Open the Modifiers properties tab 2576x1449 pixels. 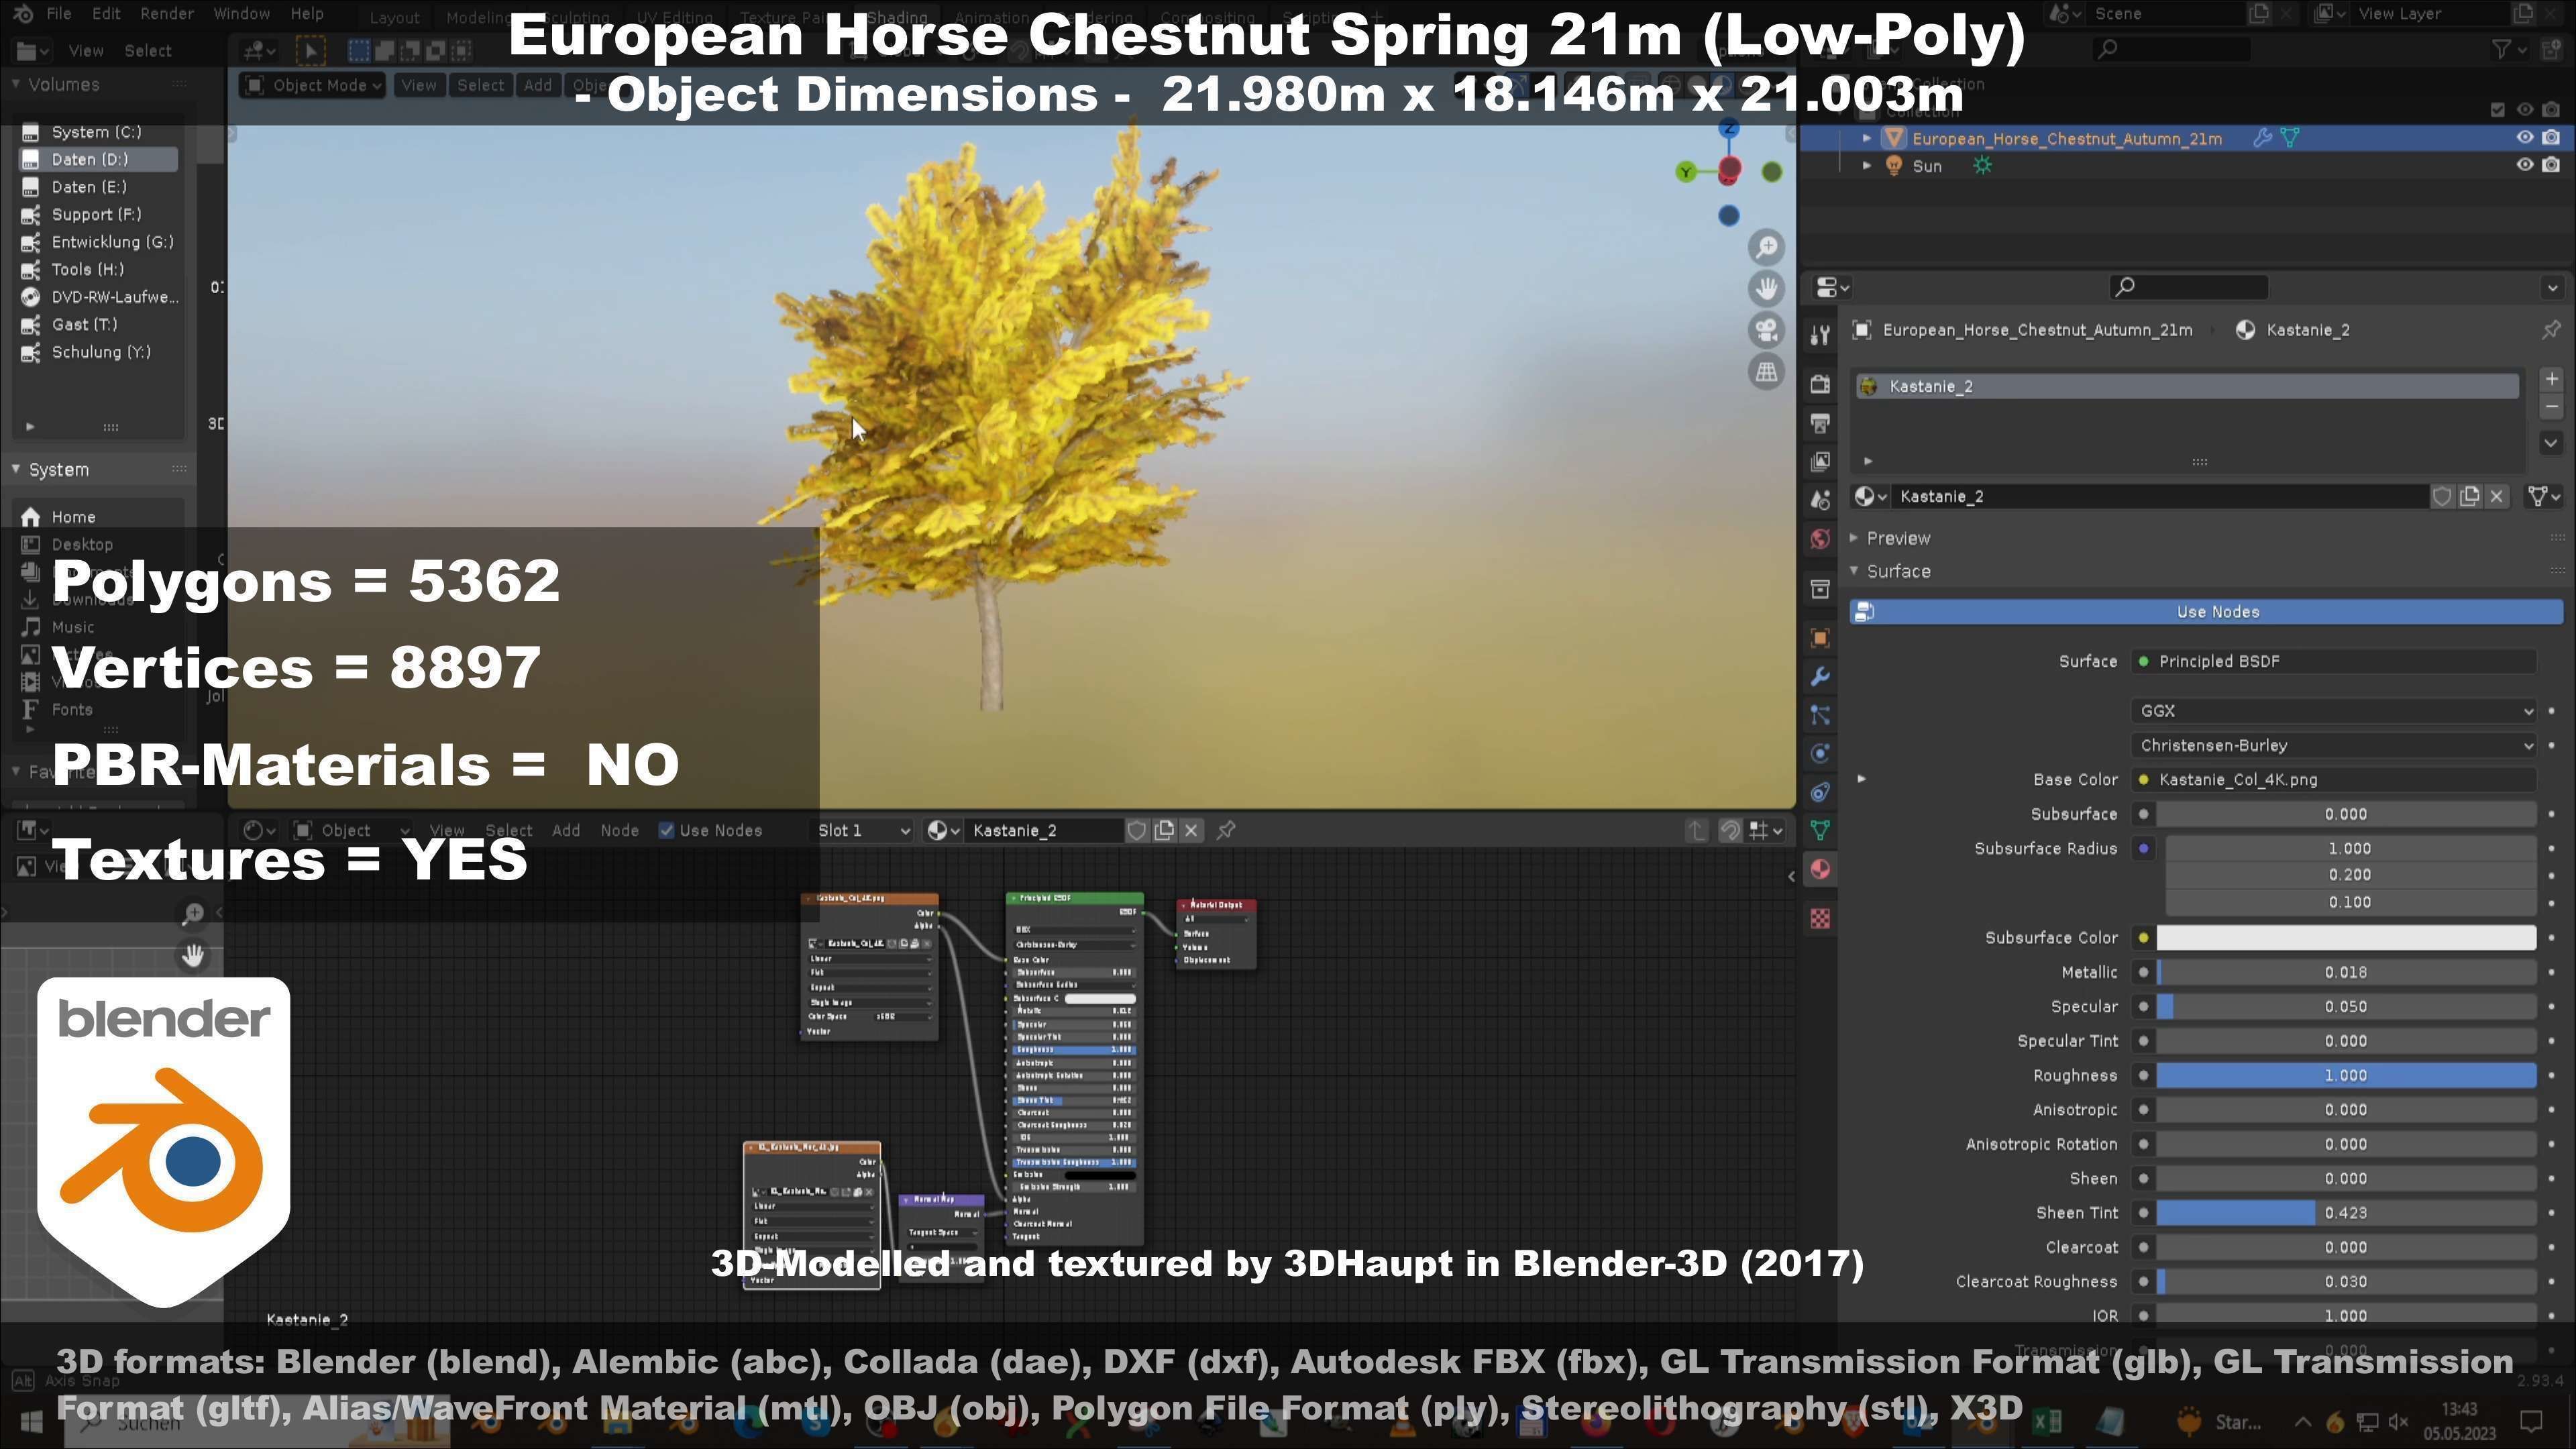click(x=1820, y=677)
